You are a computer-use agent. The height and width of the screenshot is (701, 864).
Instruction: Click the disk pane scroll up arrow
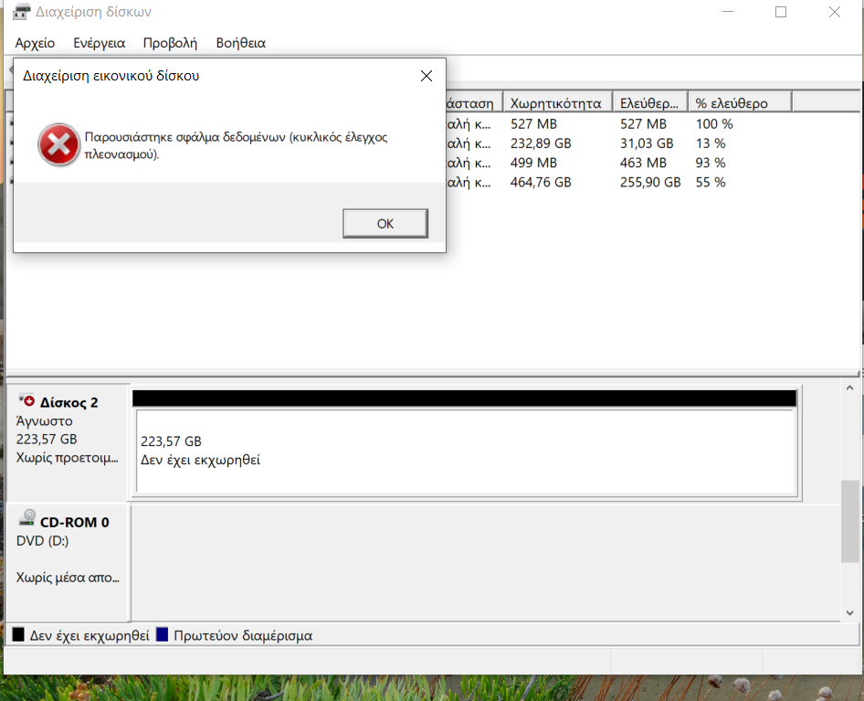click(849, 388)
